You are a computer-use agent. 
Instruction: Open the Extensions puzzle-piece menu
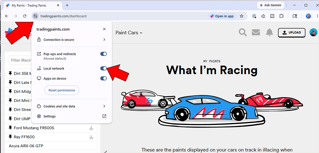click(281, 16)
